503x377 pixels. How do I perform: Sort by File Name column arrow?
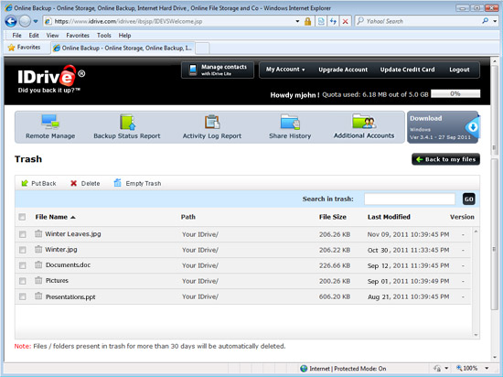(x=73, y=217)
